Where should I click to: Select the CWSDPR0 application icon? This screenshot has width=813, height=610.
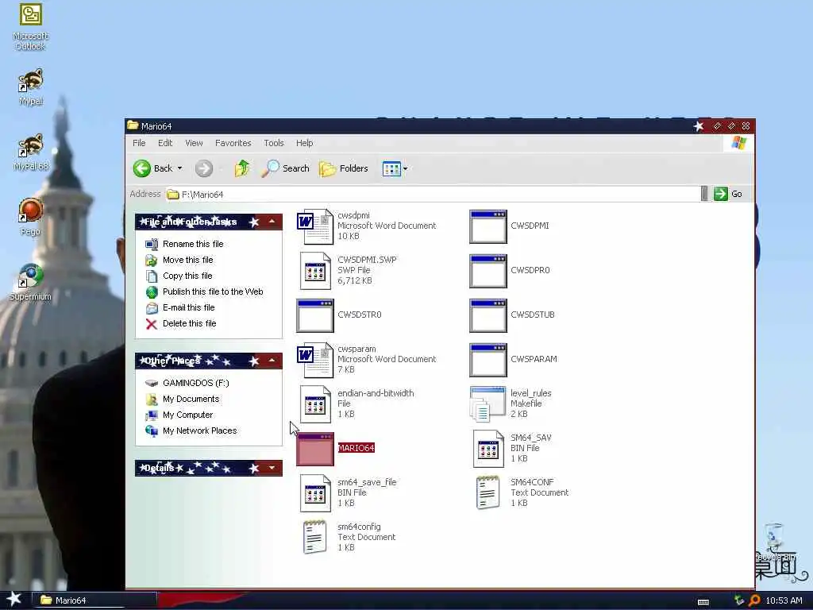click(x=488, y=271)
